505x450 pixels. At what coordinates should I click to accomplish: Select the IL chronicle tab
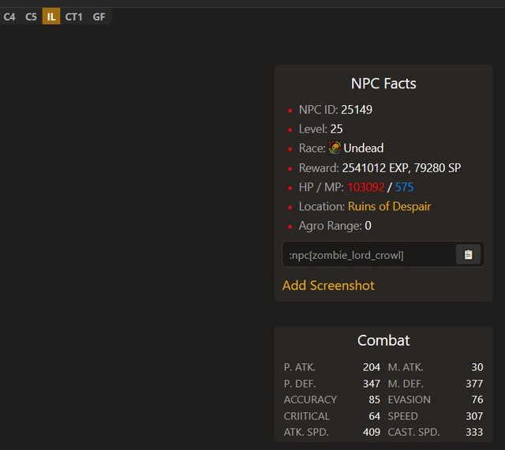tap(51, 17)
